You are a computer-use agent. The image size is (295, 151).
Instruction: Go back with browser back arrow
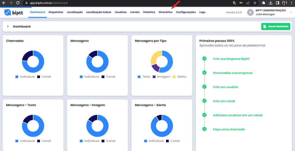4,3
